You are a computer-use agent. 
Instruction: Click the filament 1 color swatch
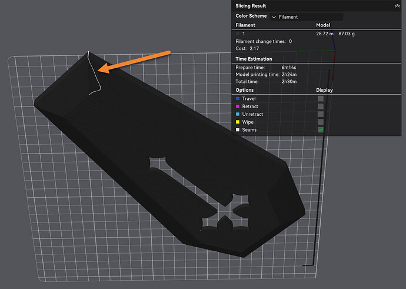click(238, 34)
